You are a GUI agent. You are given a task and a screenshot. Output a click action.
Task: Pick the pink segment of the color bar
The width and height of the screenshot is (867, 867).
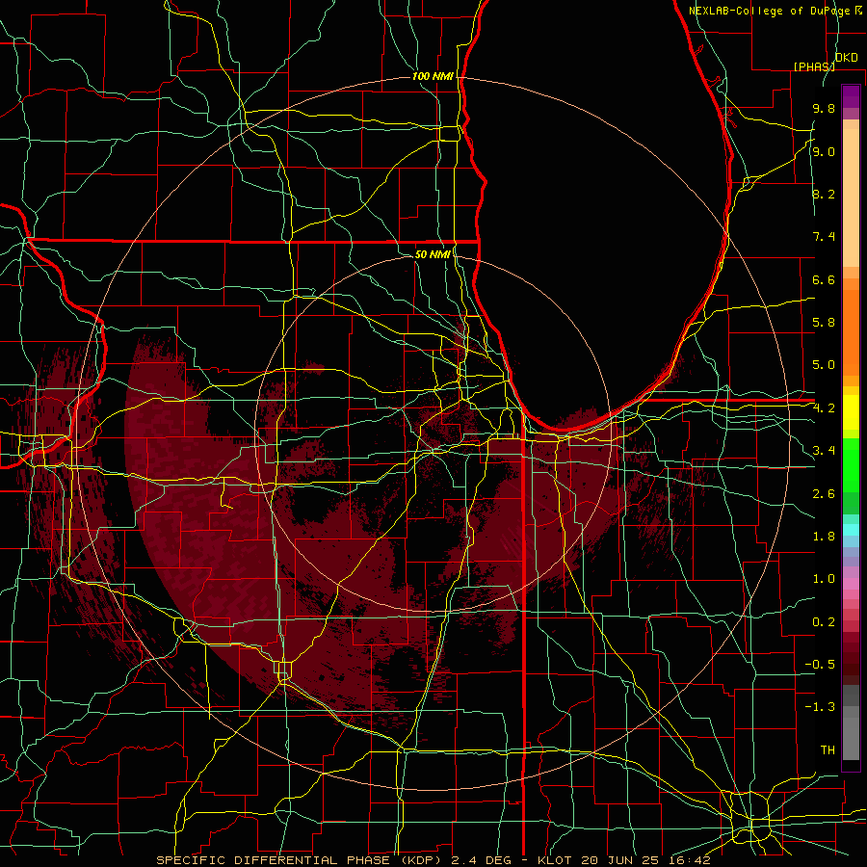[x=851, y=584]
